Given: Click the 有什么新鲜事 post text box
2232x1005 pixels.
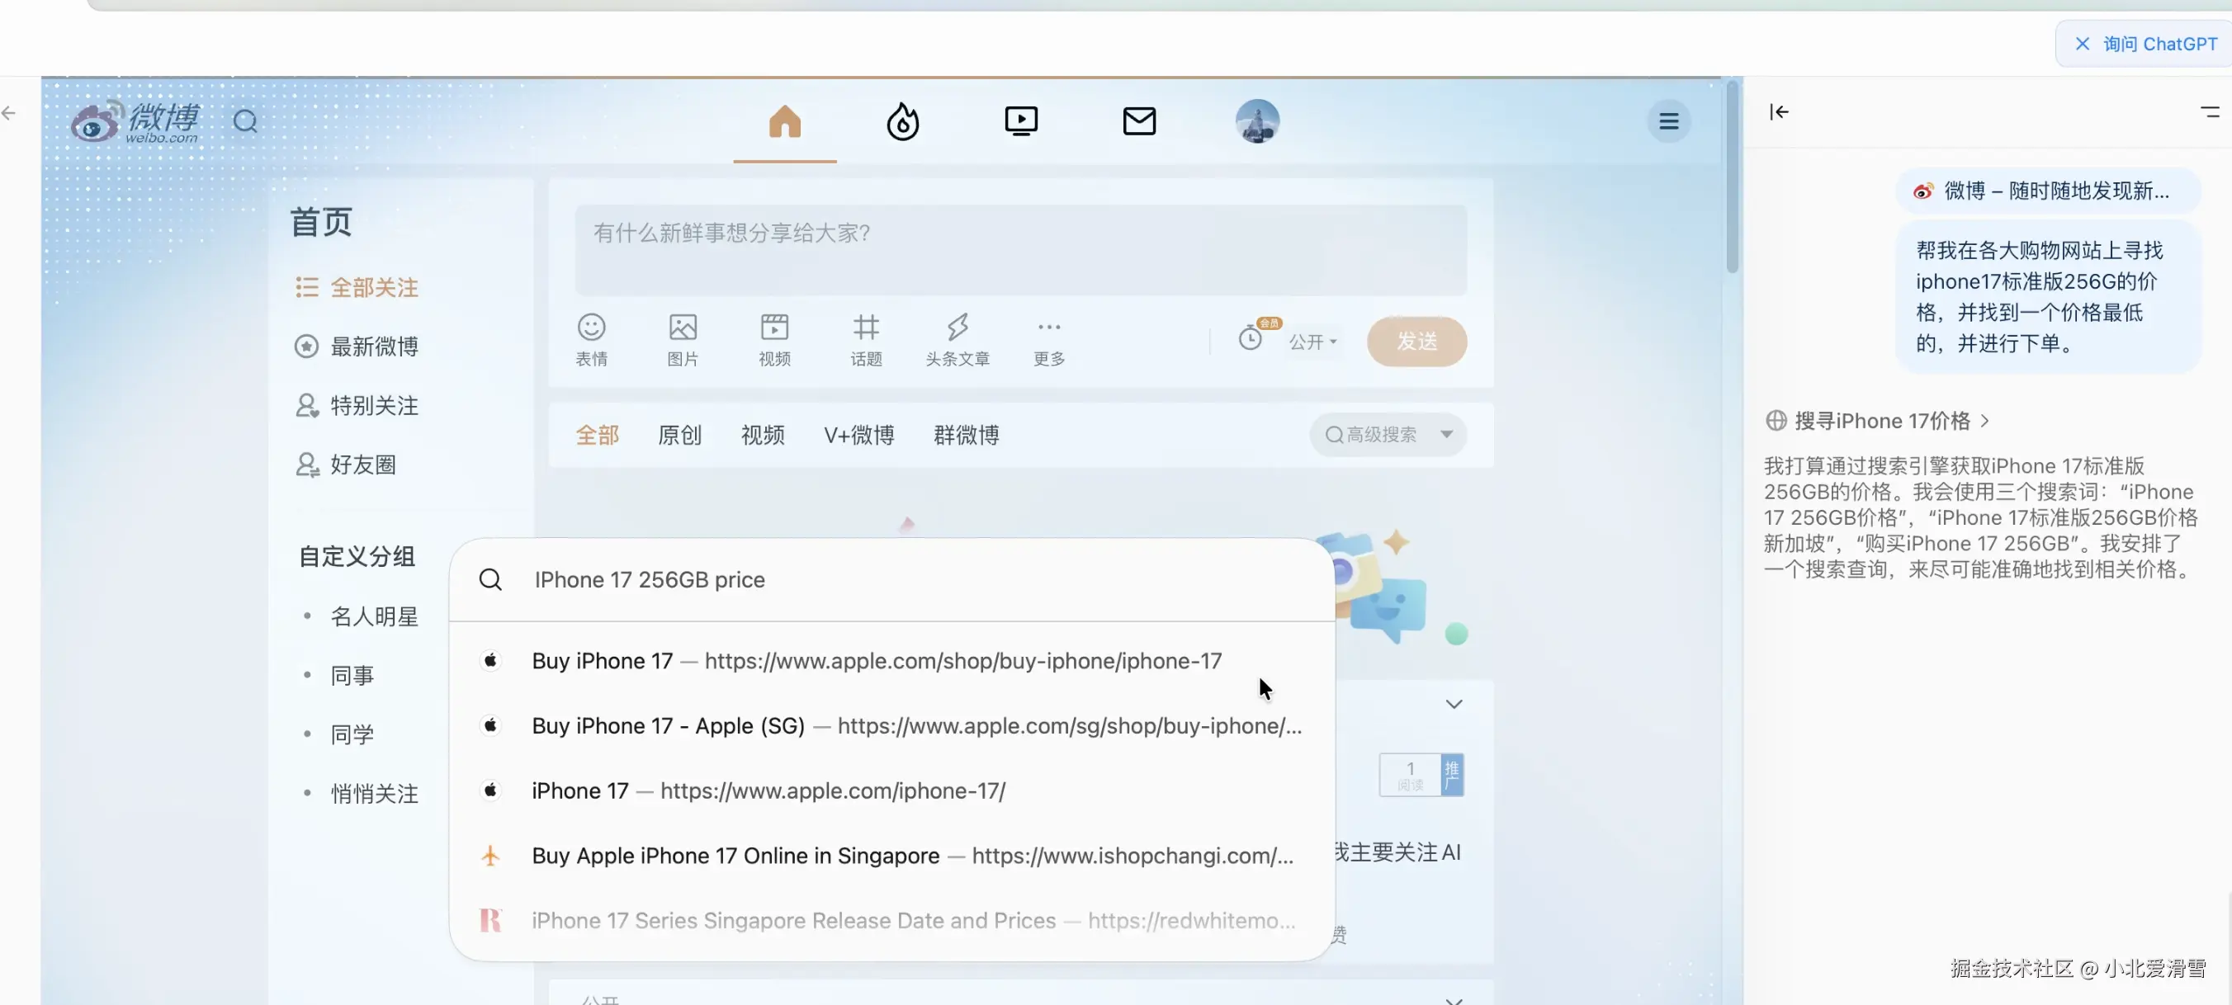Looking at the screenshot, I should (1019, 249).
